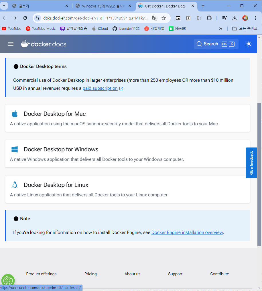Open the 개발새발 bookmark
This screenshot has height=291, width=262.
click(154, 29)
